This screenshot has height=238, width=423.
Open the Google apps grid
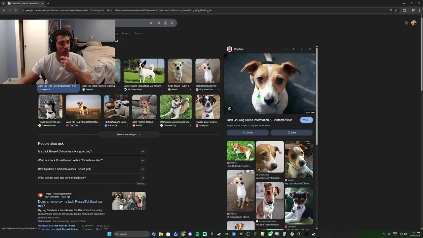point(406,23)
